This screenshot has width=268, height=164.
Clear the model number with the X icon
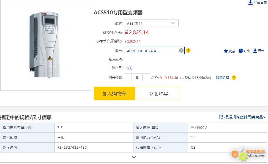pyautogui.click(x=181, y=50)
